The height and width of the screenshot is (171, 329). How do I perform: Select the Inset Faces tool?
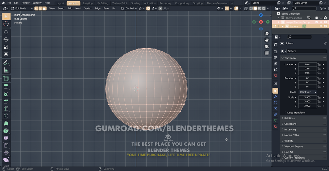pyautogui.click(x=6, y=94)
